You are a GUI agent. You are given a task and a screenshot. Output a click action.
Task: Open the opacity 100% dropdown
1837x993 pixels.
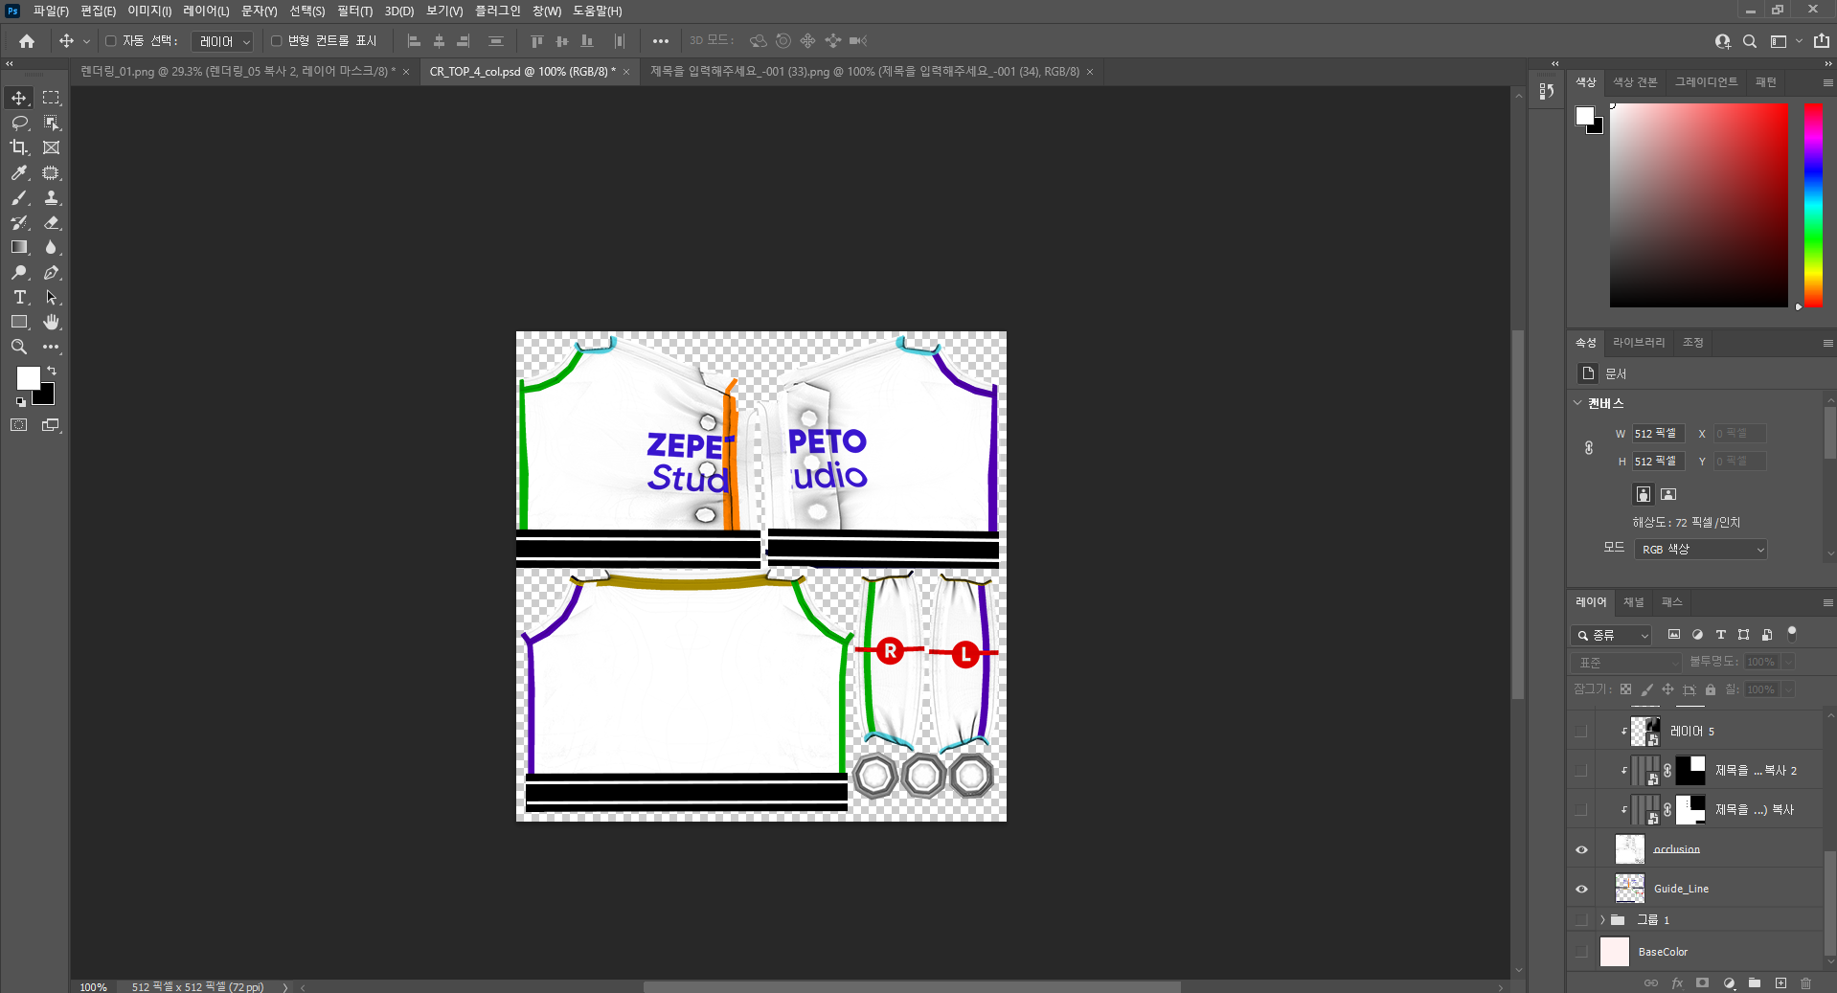click(x=1788, y=662)
